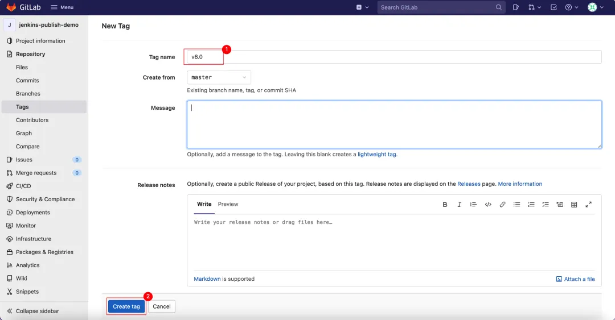Add a bullet list in release notes
615x320 pixels.
pyautogui.click(x=516, y=205)
